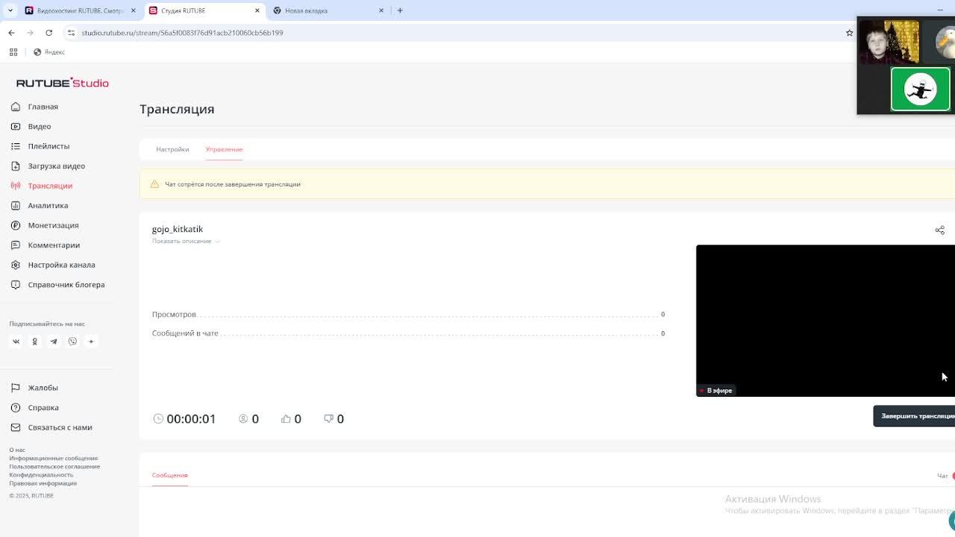Click the address bar URL field
955x537 pixels.
(455, 33)
